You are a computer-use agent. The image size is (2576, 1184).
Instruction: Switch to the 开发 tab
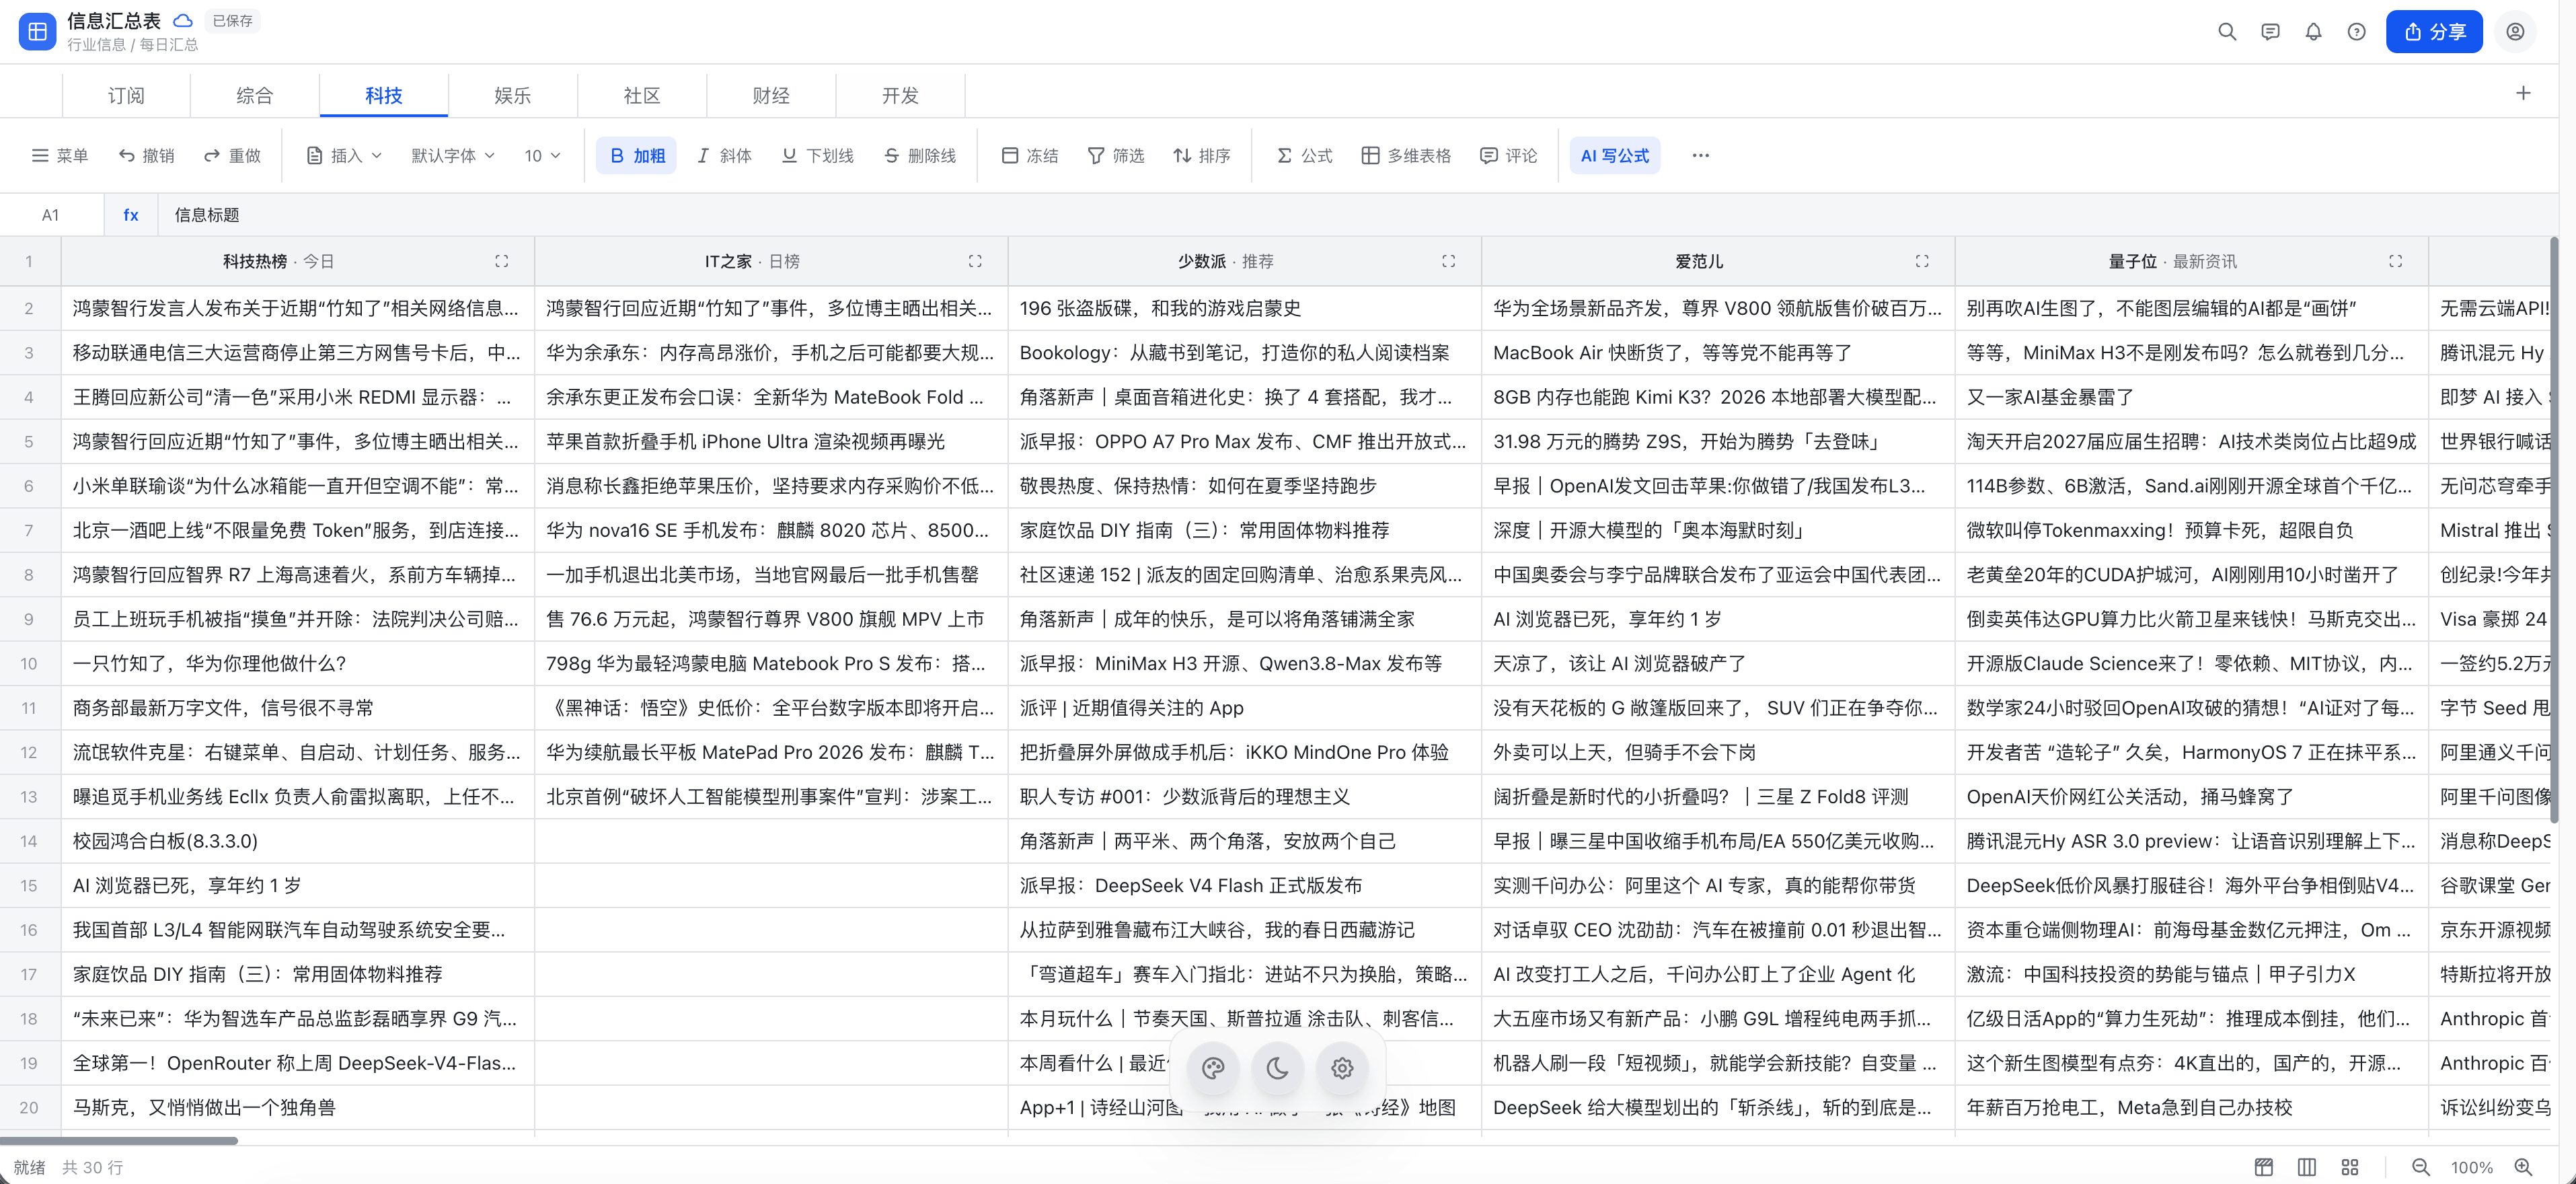(900, 95)
